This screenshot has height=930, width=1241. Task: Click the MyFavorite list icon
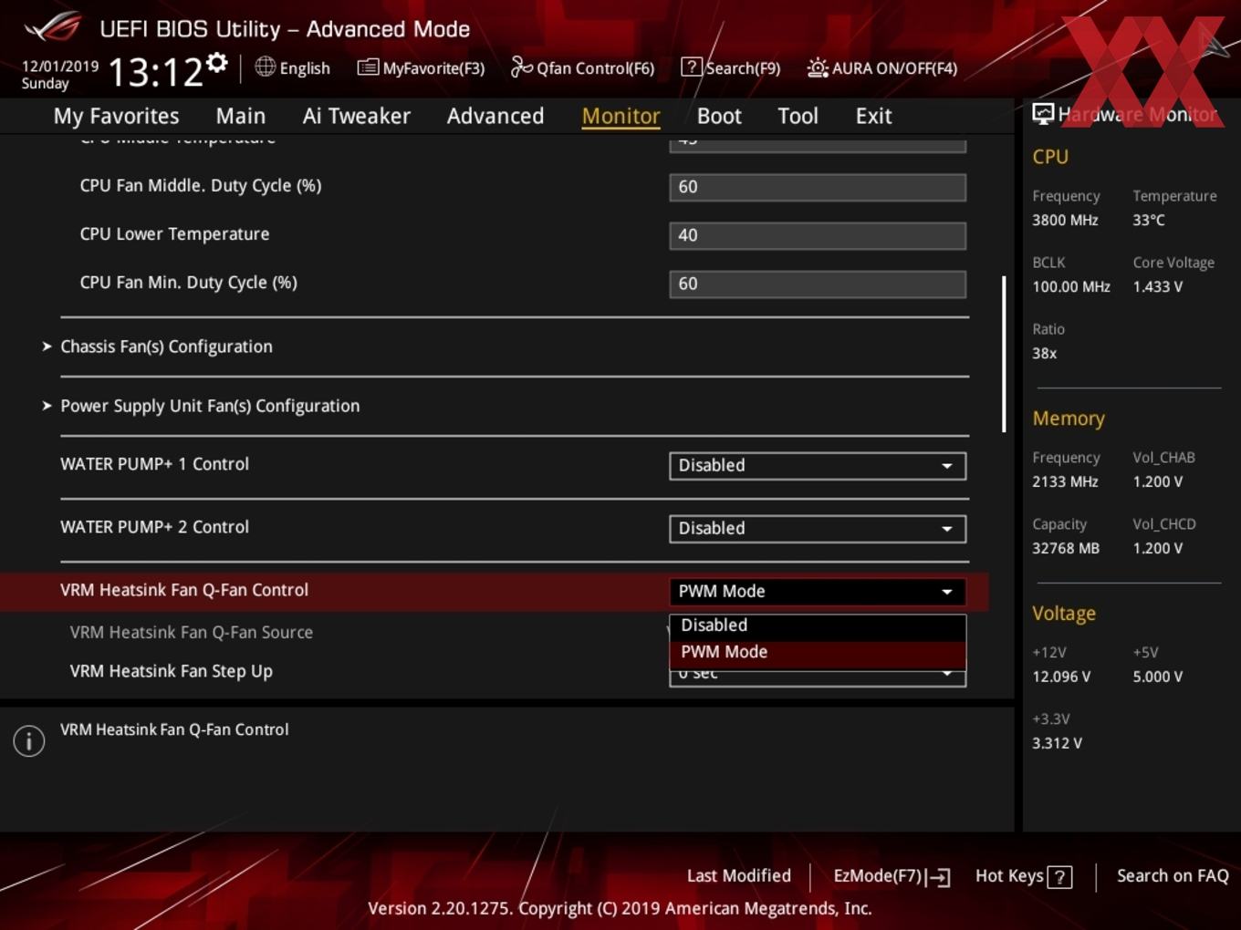[x=368, y=67]
